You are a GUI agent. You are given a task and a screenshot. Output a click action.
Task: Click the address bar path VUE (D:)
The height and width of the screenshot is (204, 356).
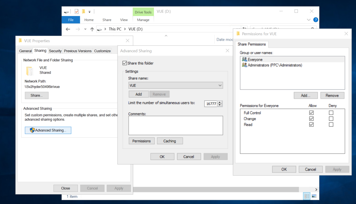click(x=136, y=29)
